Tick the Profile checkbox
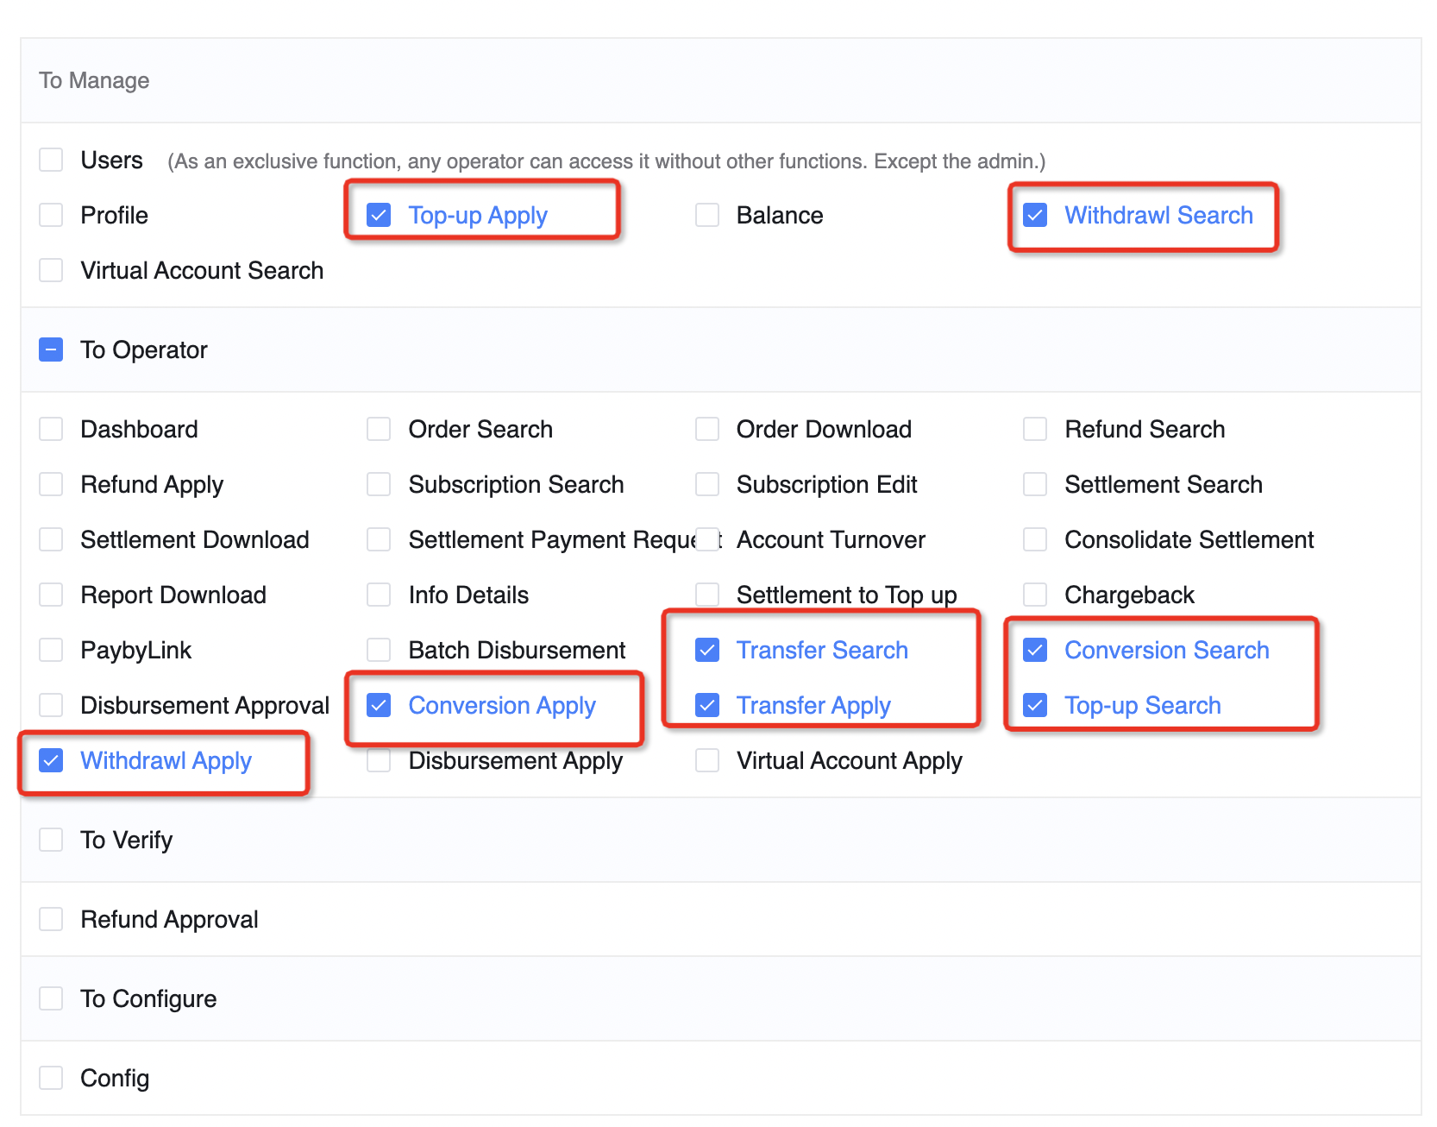 pos(51,215)
